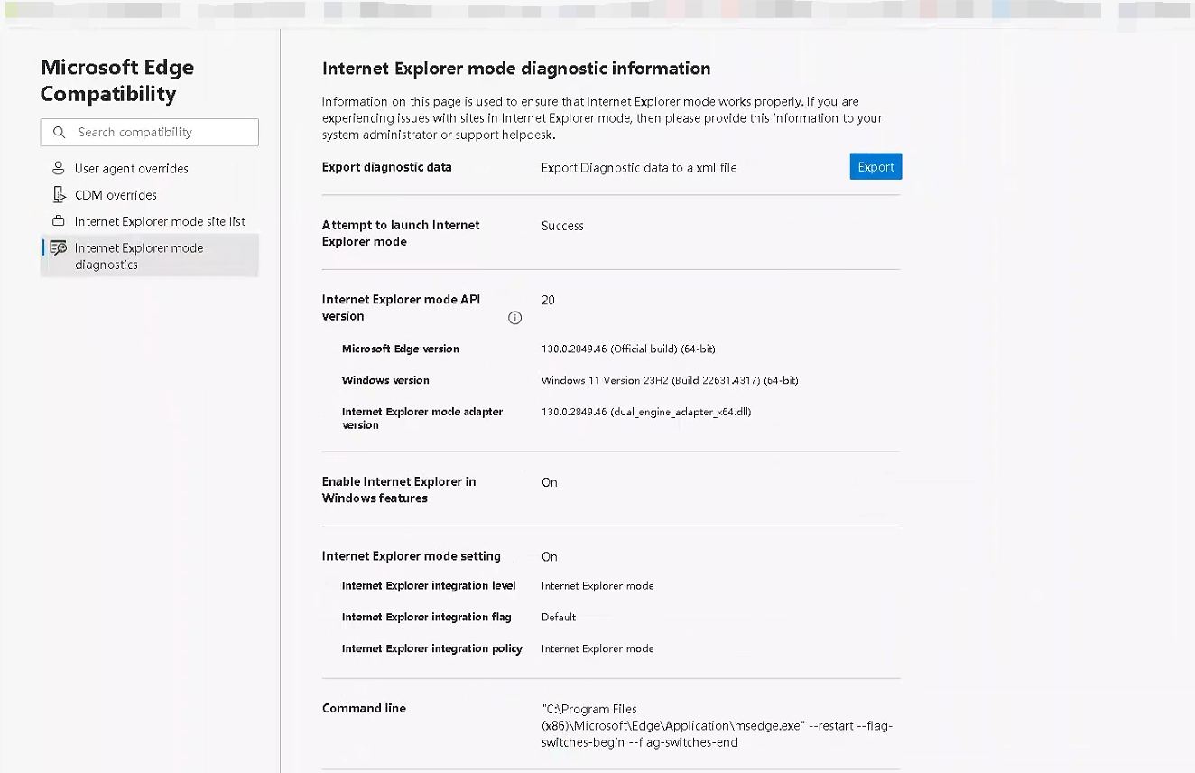
Task: Click the Microsoft Edge version value
Action: point(629,349)
